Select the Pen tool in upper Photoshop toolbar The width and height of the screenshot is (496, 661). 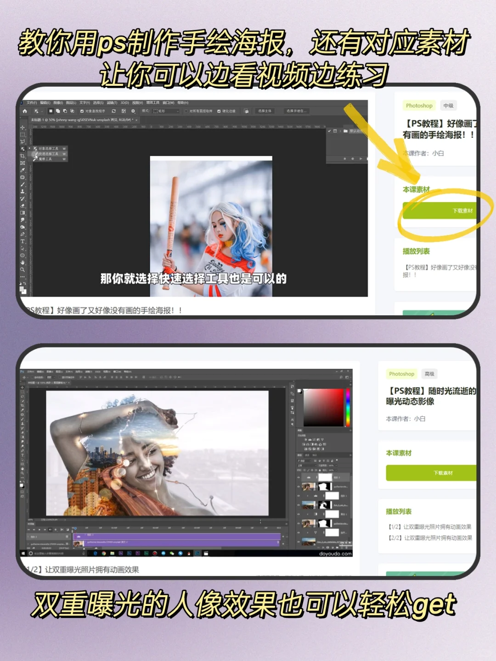[x=23, y=234]
